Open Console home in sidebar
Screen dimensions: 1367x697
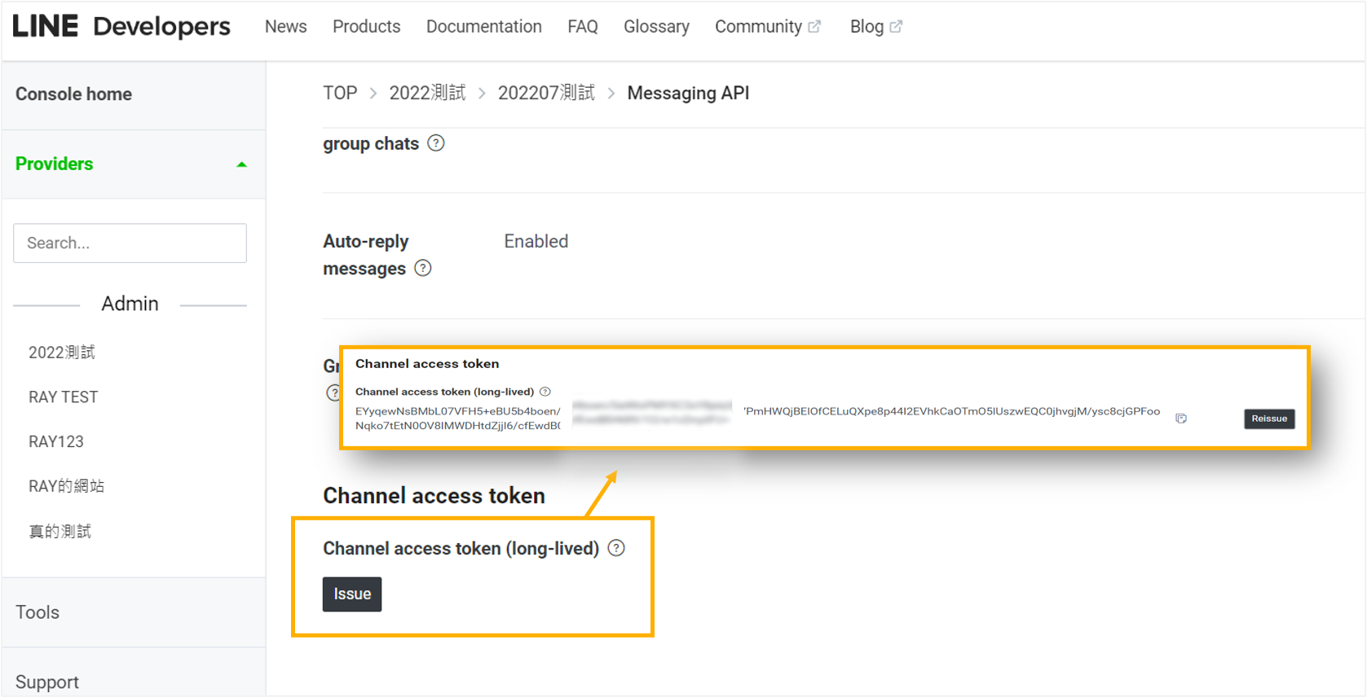coord(73,94)
